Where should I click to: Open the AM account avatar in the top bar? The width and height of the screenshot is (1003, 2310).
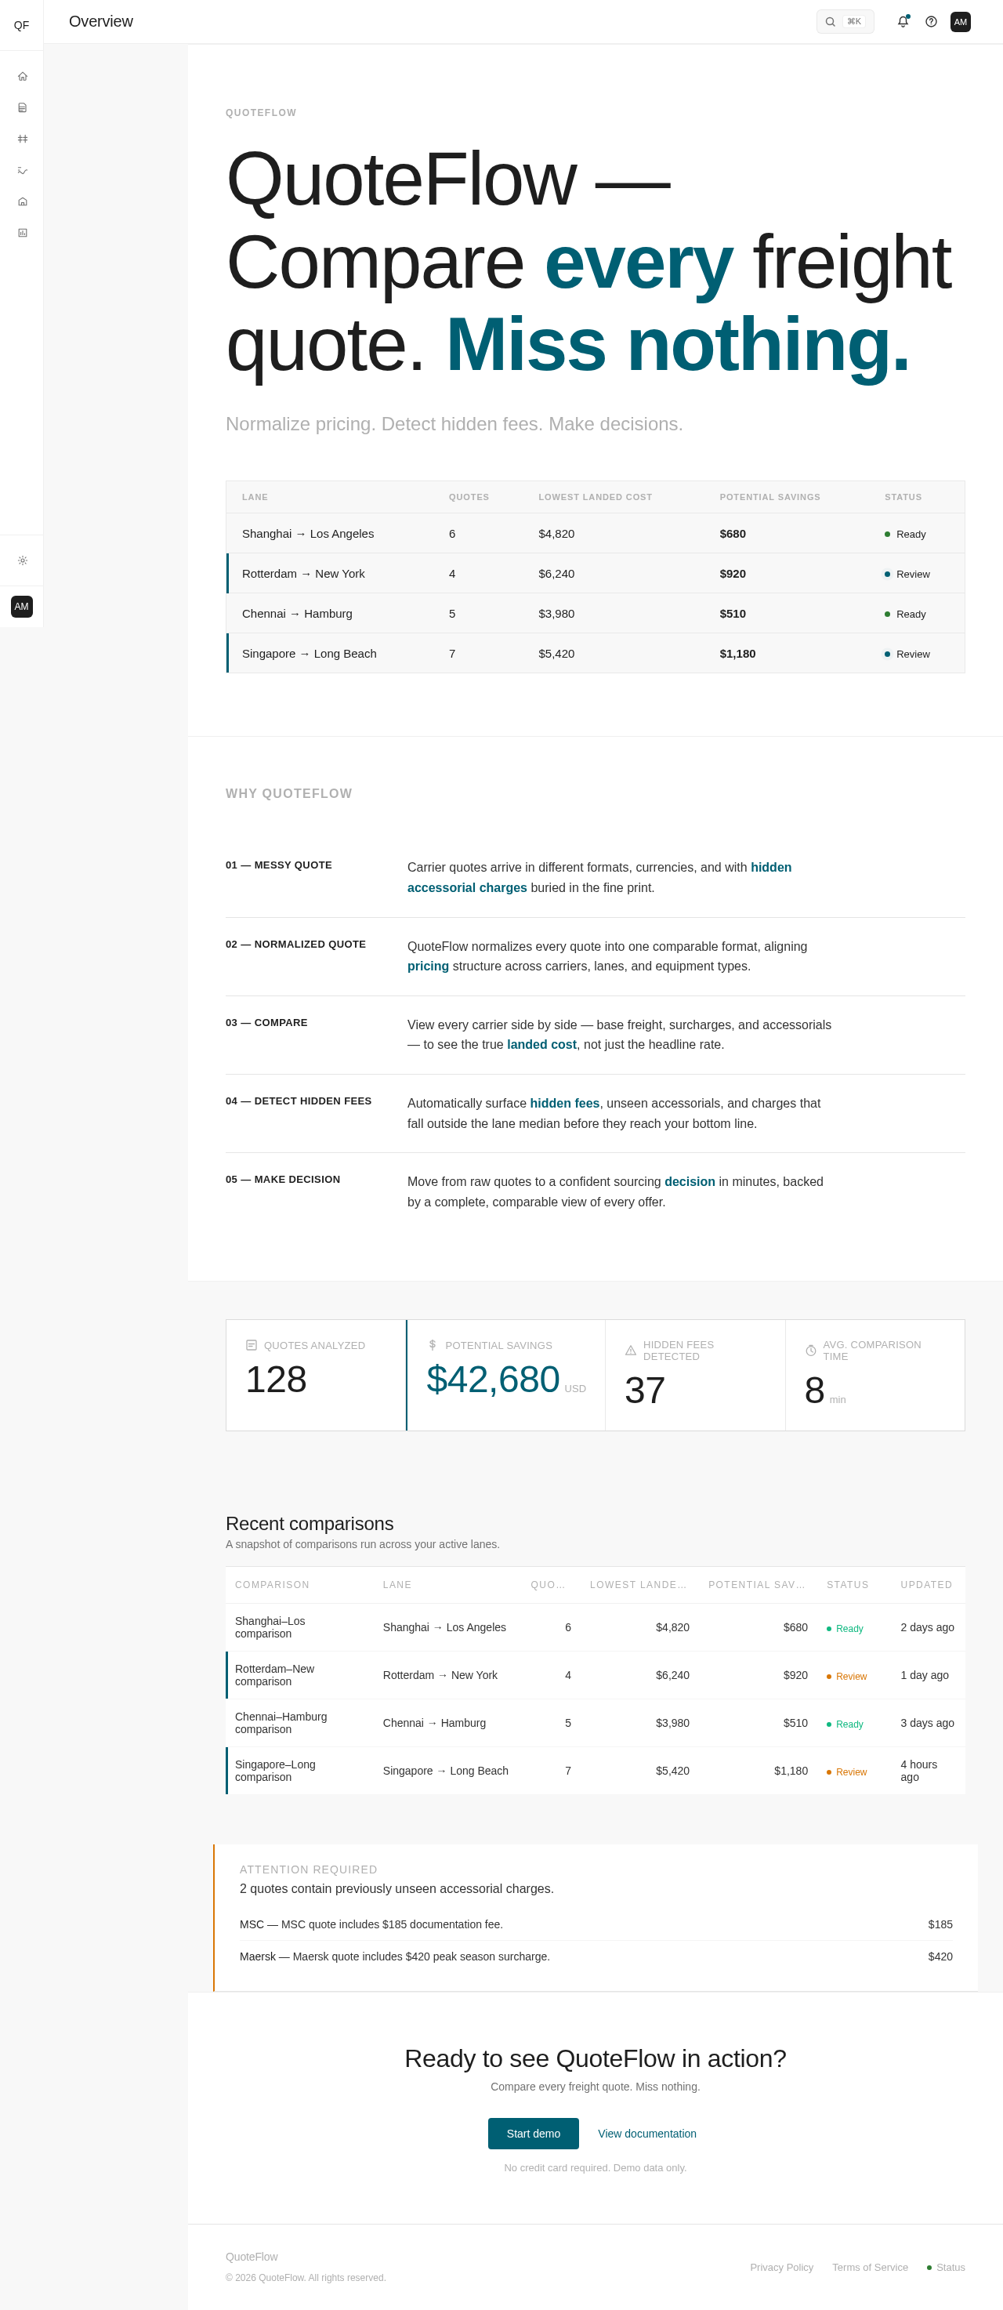tap(960, 21)
